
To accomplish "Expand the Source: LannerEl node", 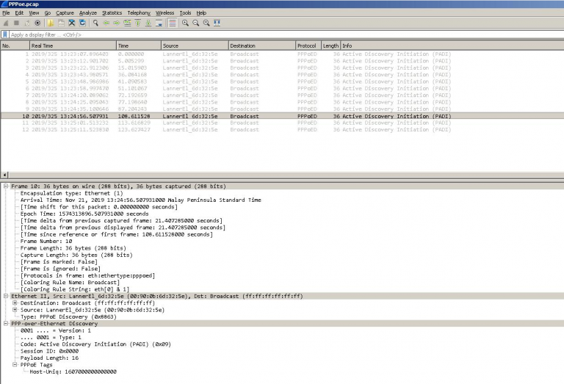I will [15, 309].
